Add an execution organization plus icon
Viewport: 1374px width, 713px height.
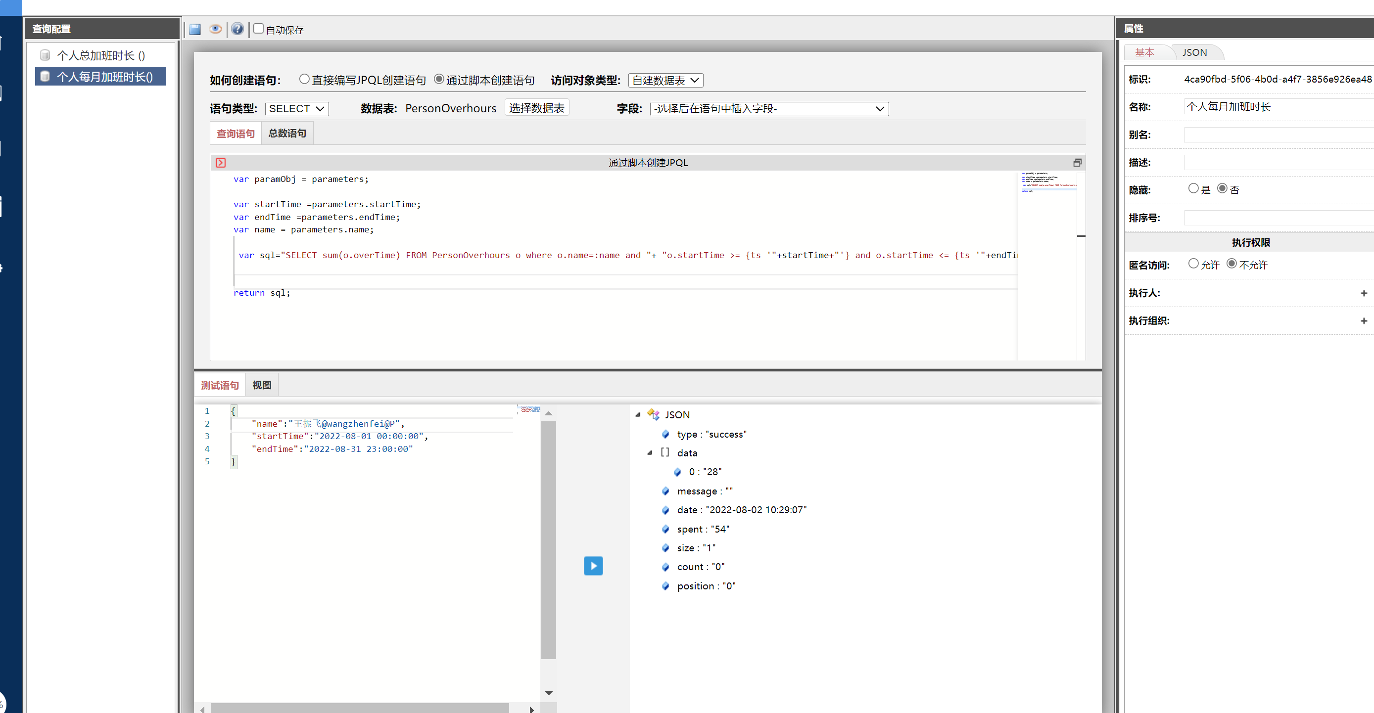point(1363,321)
